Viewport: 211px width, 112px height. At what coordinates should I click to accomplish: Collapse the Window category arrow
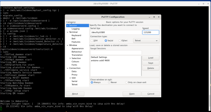pos(68,45)
